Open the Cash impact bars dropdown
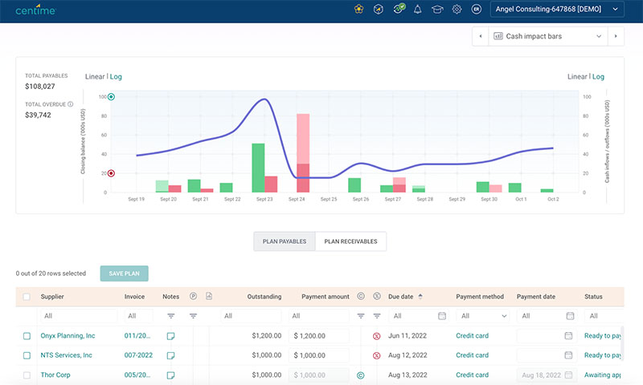Viewport: 643px width, 385px height. pos(548,36)
